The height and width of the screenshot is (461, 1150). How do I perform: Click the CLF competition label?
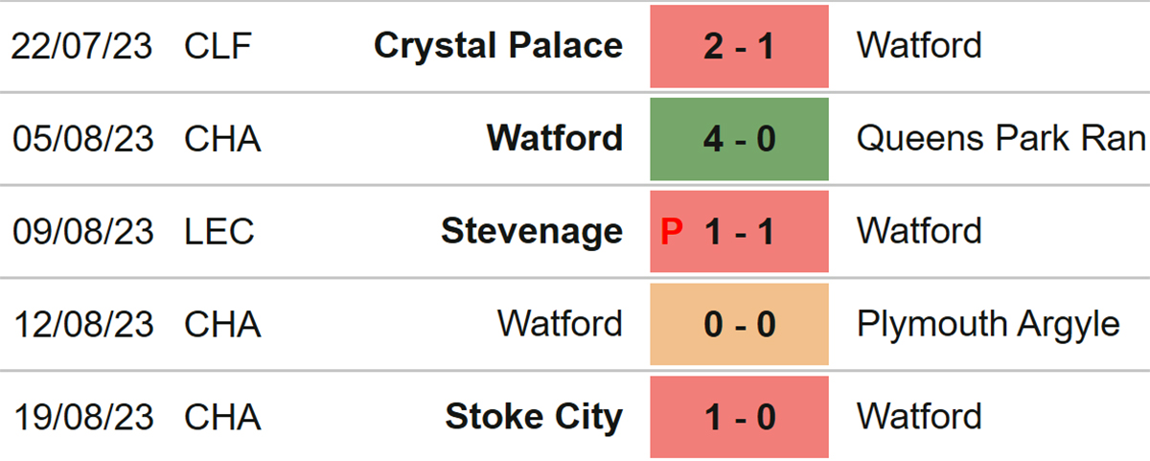(219, 46)
